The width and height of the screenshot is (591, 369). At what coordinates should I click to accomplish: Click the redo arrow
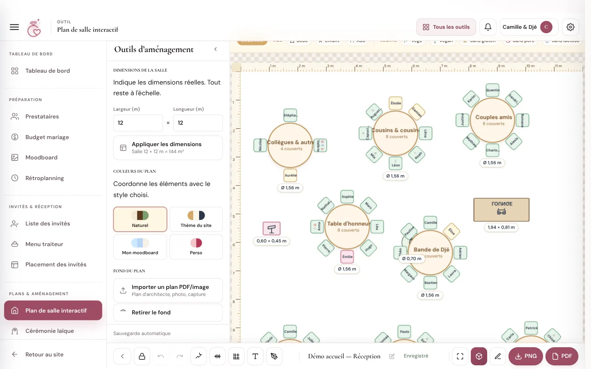180,356
